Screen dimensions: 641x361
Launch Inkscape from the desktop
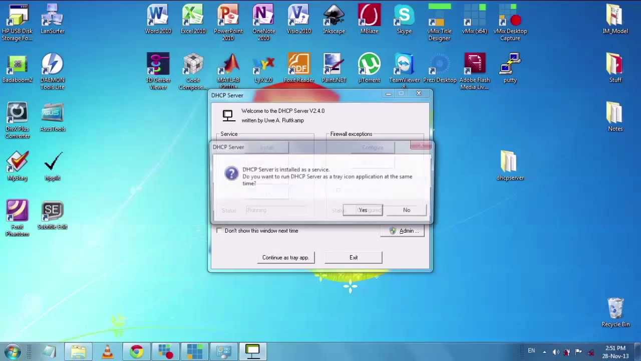[334, 19]
